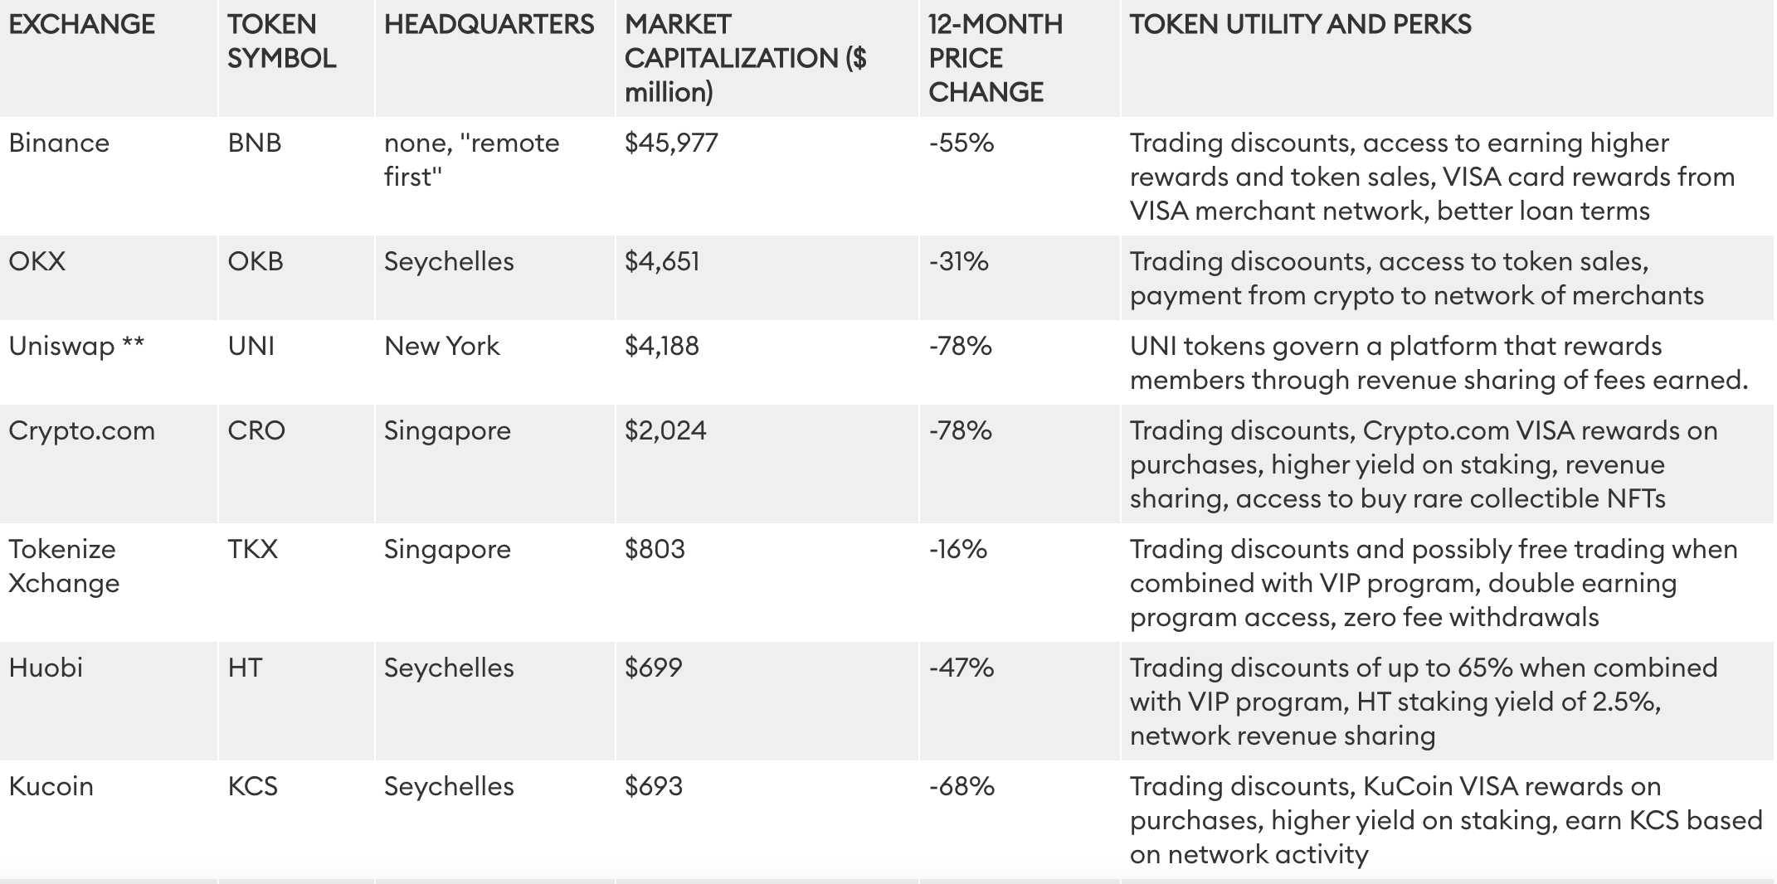Select the KCS token symbol cell
This screenshot has width=1777, height=884.
click(x=252, y=787)
